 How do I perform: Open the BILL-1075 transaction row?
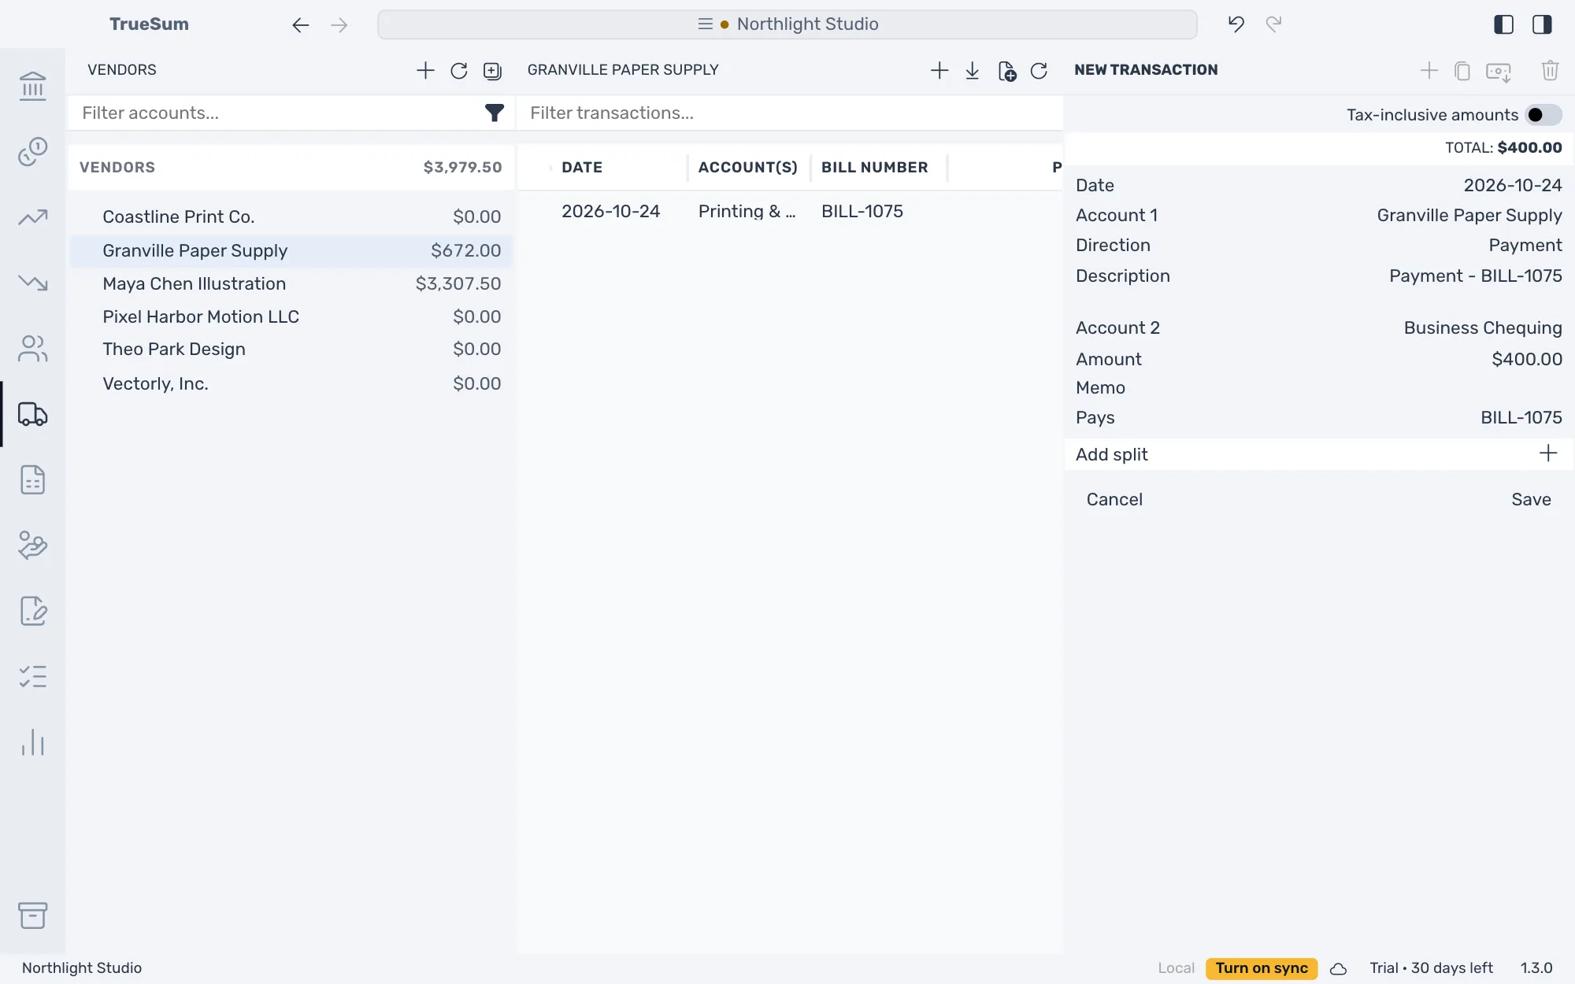[x=790, y=211]
